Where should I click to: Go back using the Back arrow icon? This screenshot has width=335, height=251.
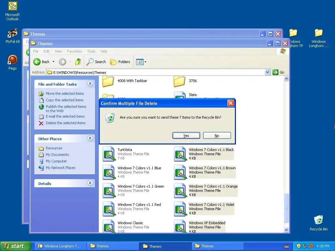(37, 62)
